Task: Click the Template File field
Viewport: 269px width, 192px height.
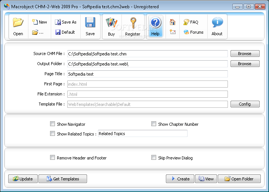Action: pos(148,104)
